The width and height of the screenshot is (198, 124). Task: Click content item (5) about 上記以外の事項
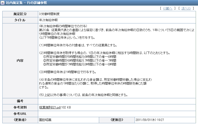[x=83, y=95]
